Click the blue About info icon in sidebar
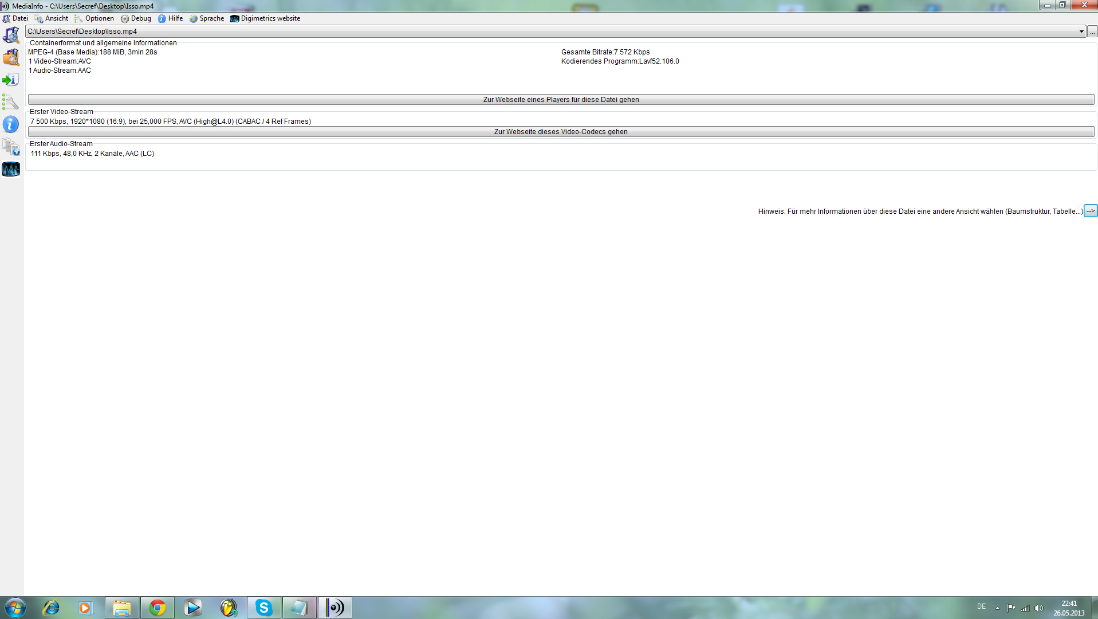Viewport: 1098px width, 619px height. coord(11,124)
